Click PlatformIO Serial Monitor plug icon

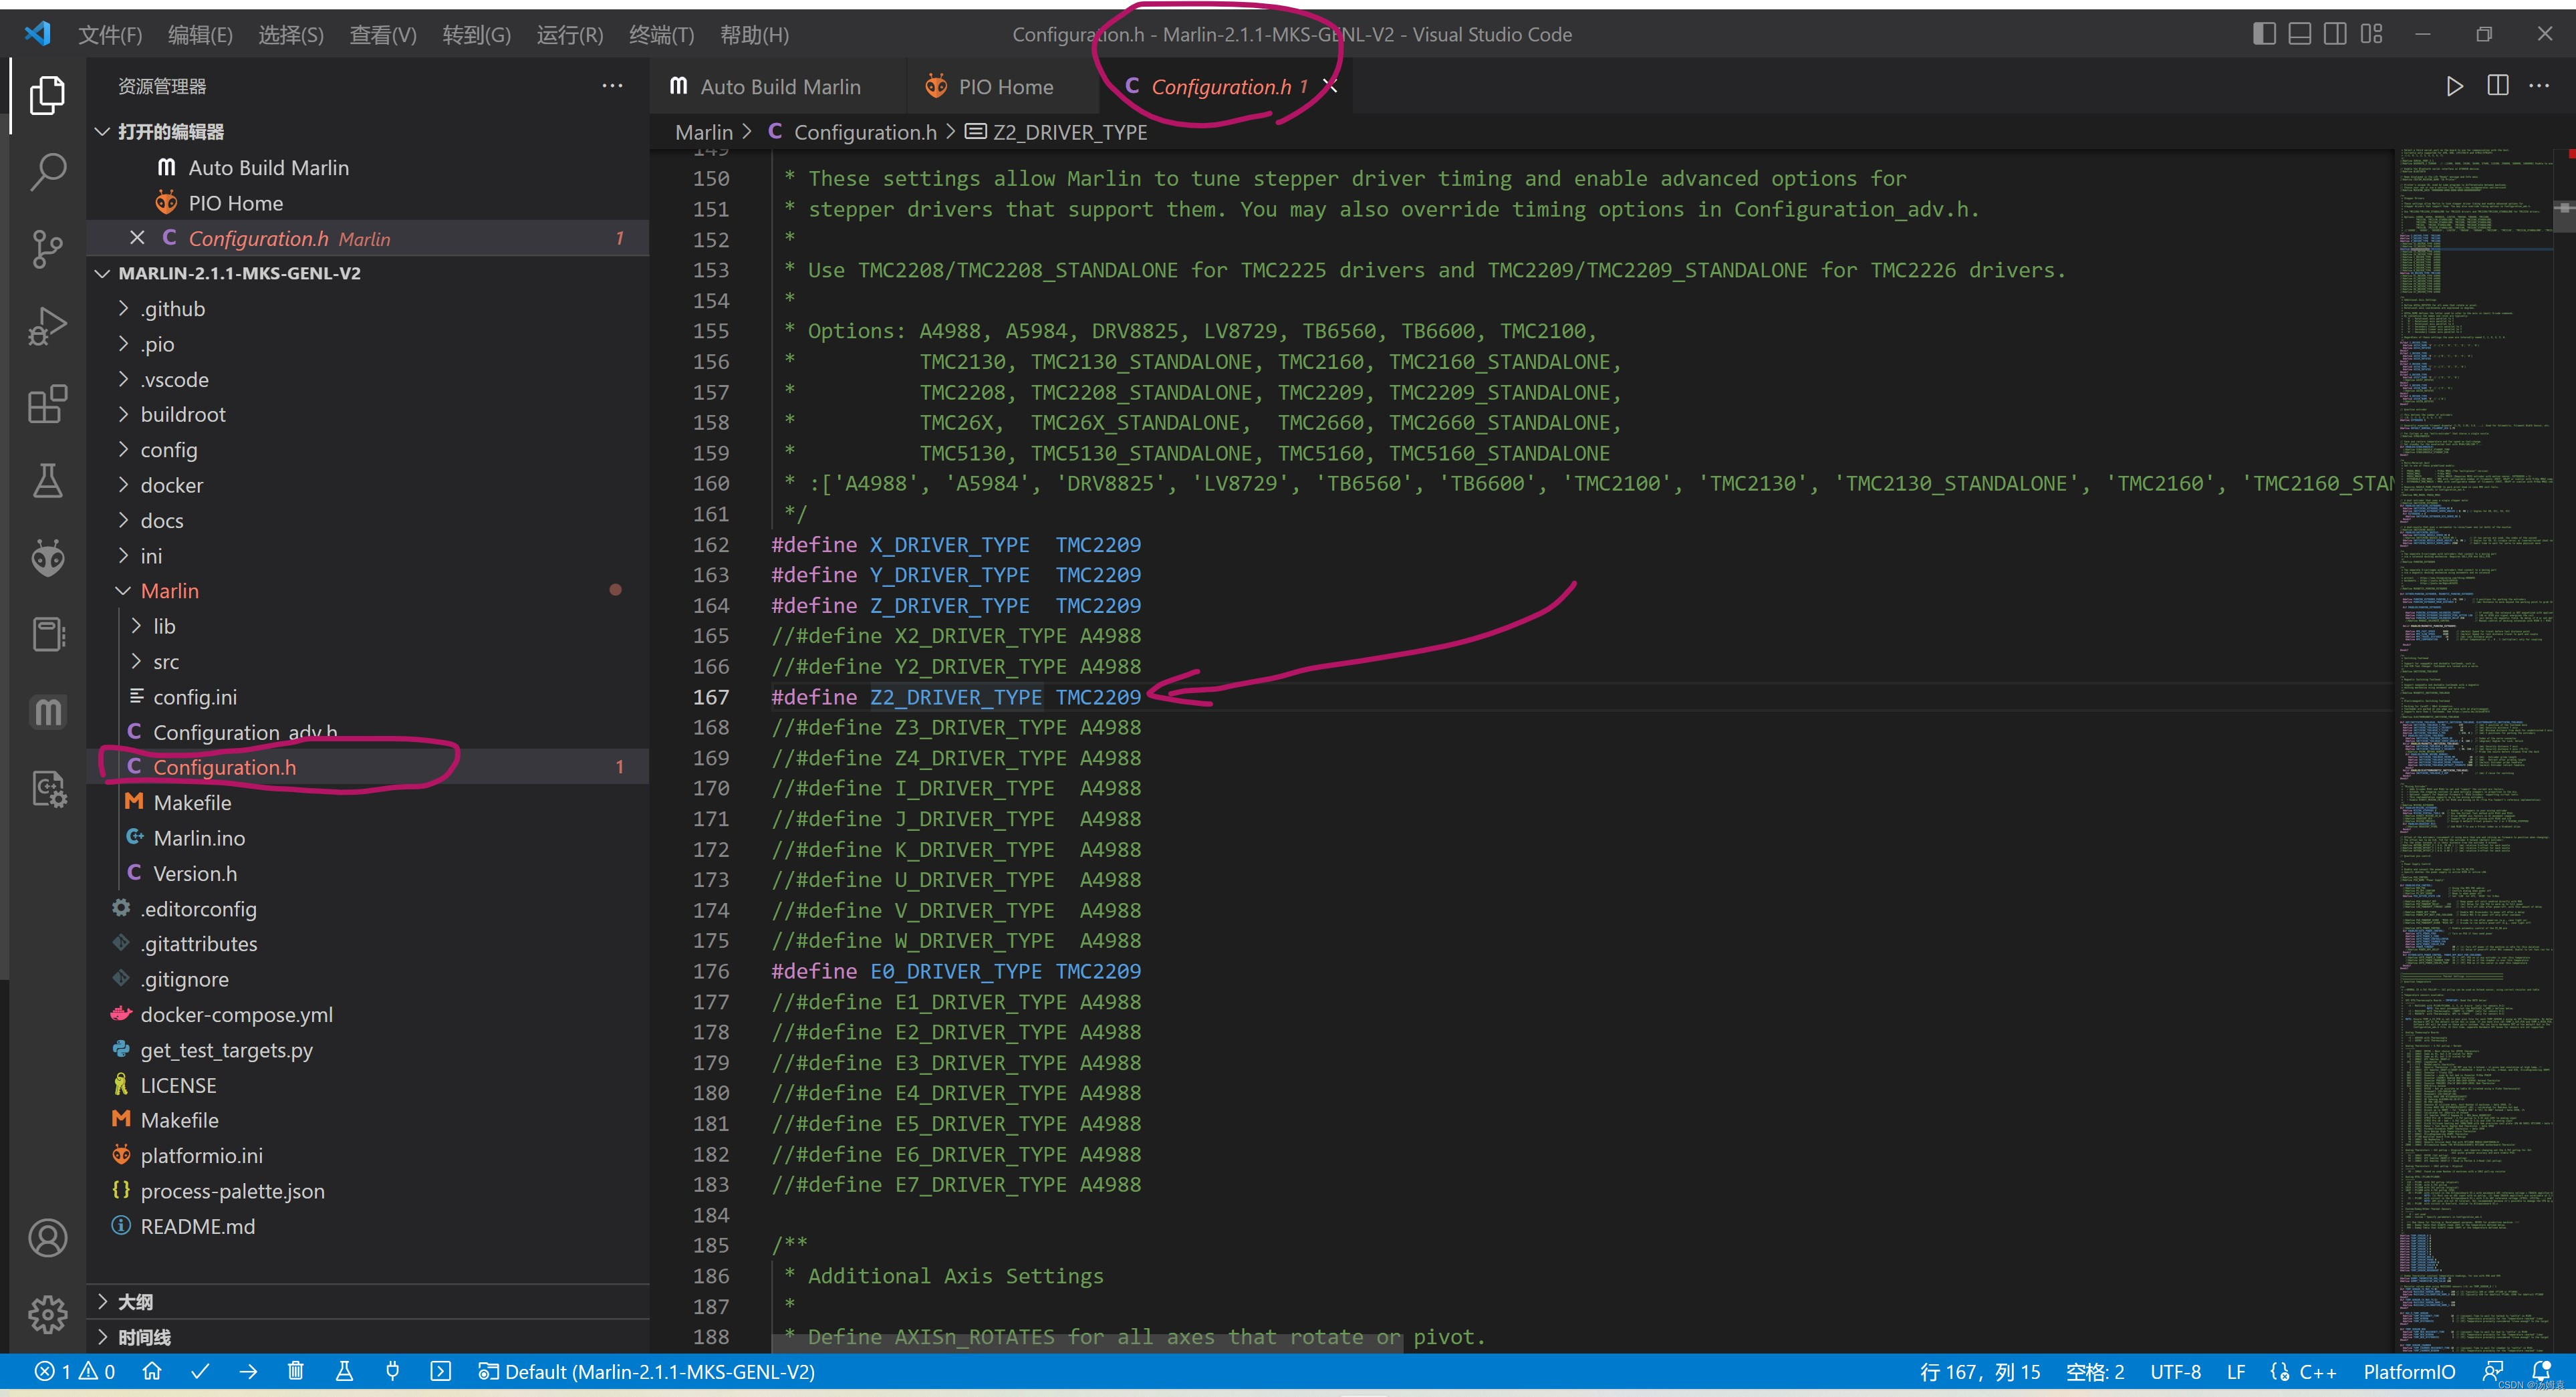pyautogui.click(x=392, y=1371)
